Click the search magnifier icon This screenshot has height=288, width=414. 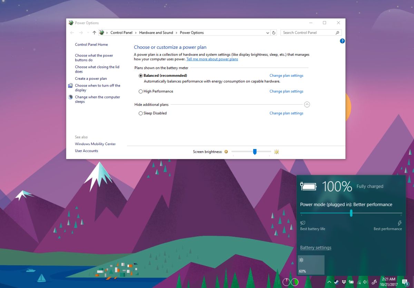pos(337,33)
